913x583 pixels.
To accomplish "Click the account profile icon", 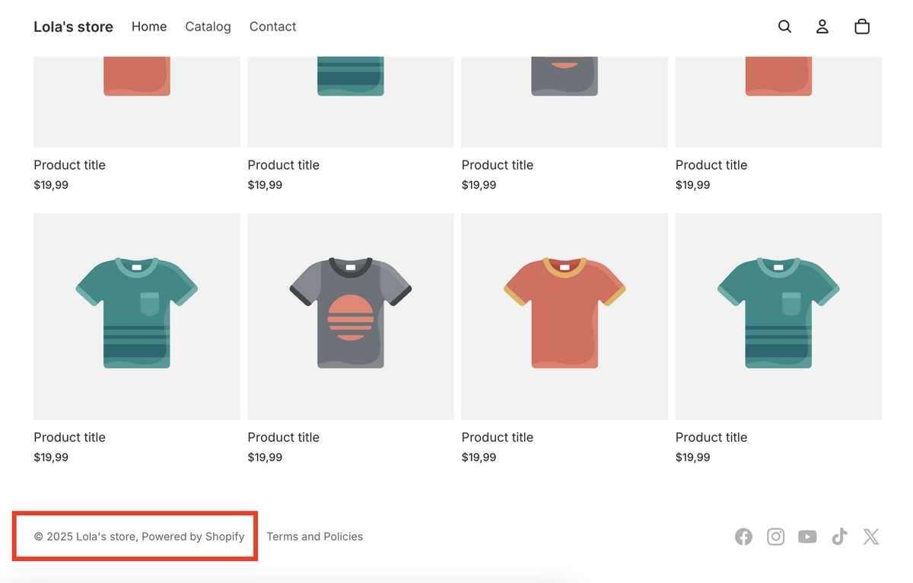I will [x=822, y=26].
